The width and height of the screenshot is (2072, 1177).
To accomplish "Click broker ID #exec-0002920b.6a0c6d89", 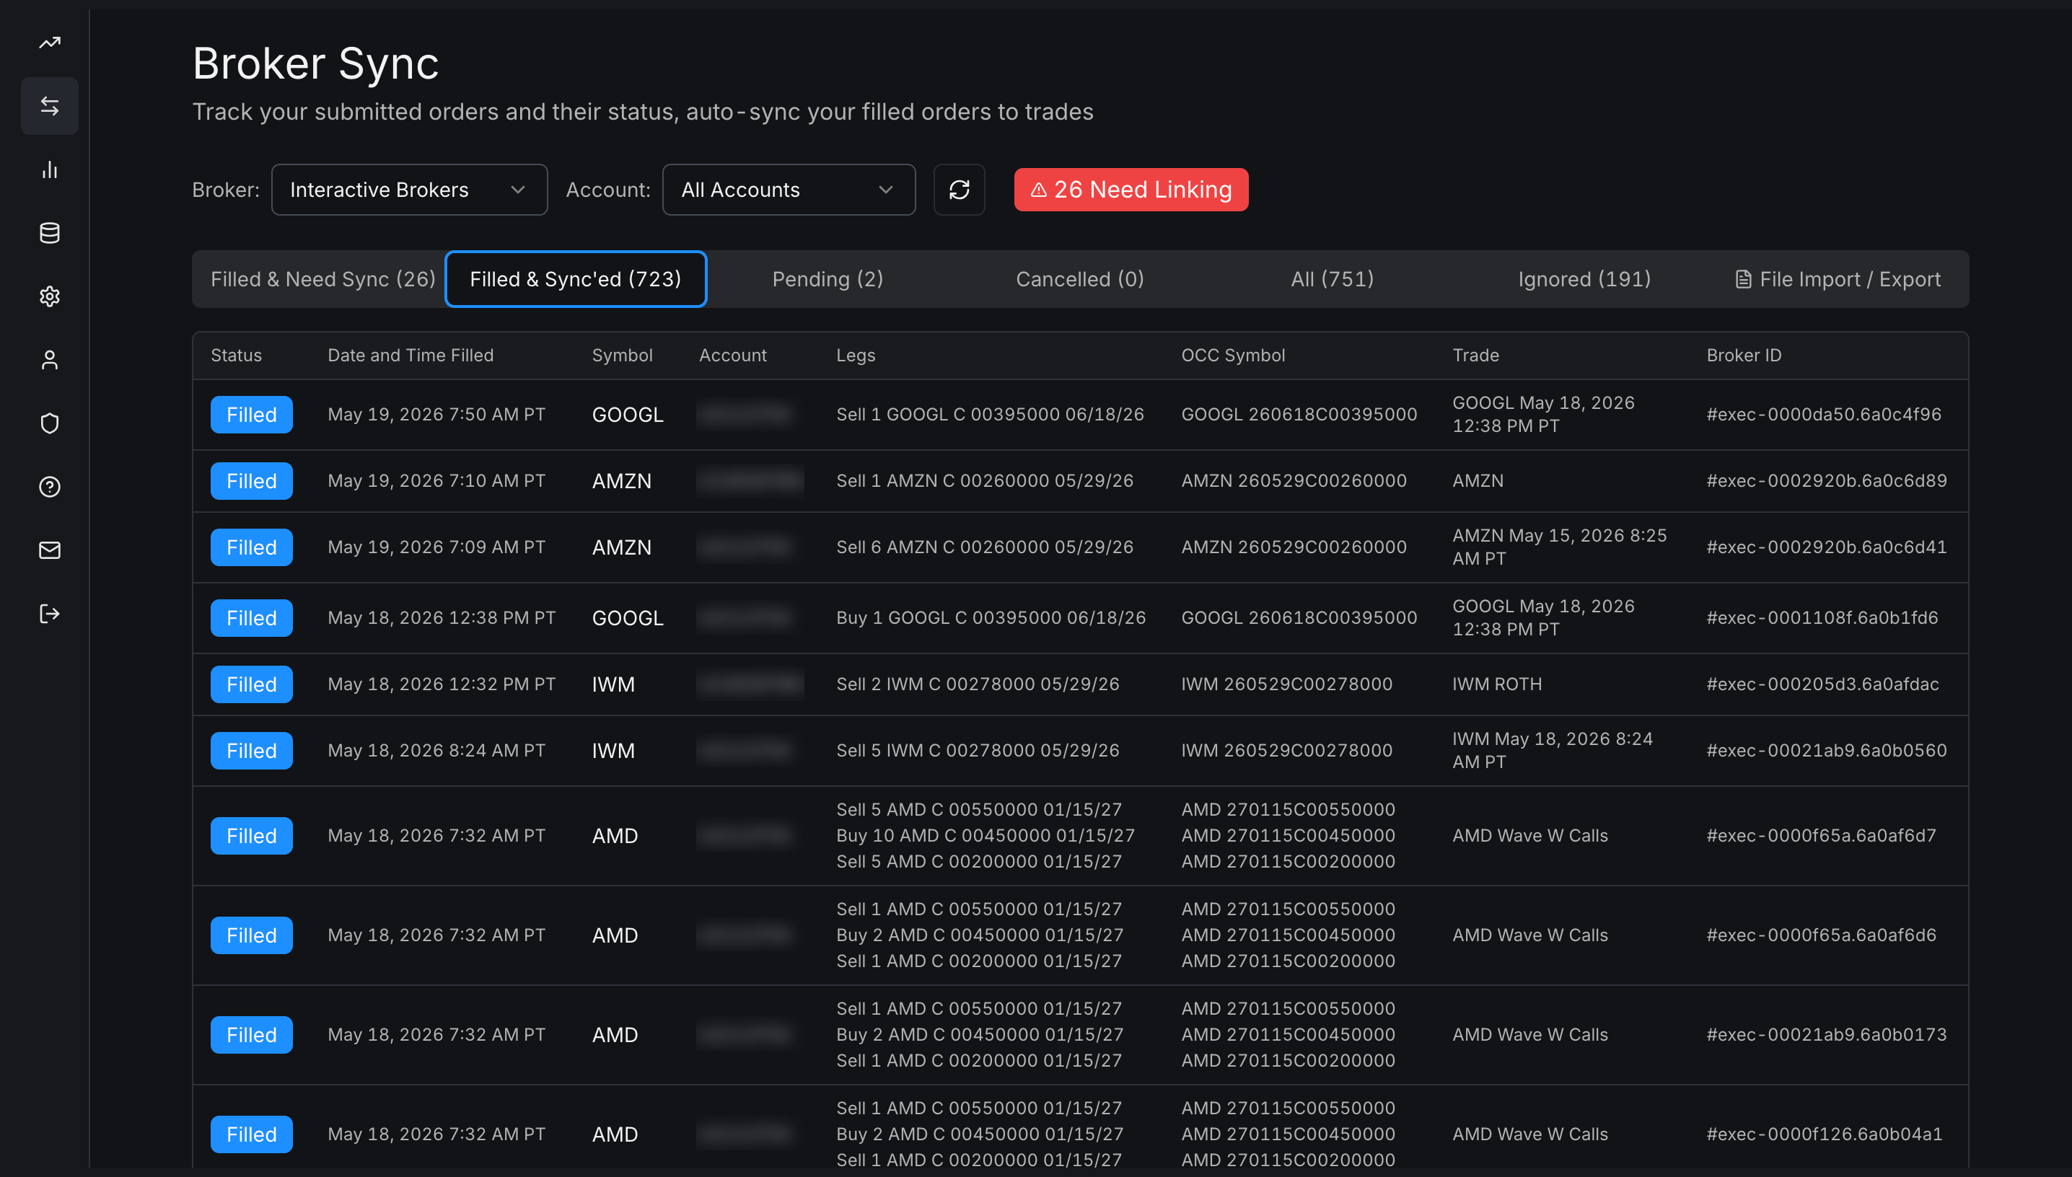I will 1826,481.
